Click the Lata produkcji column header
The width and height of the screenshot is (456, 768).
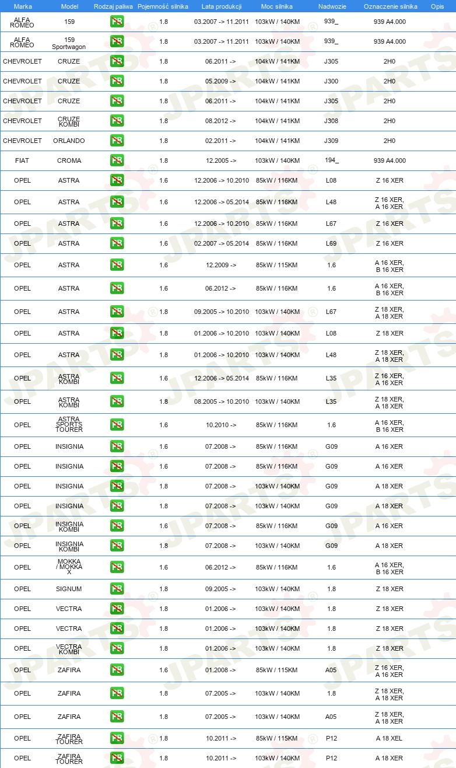point(222,6)
